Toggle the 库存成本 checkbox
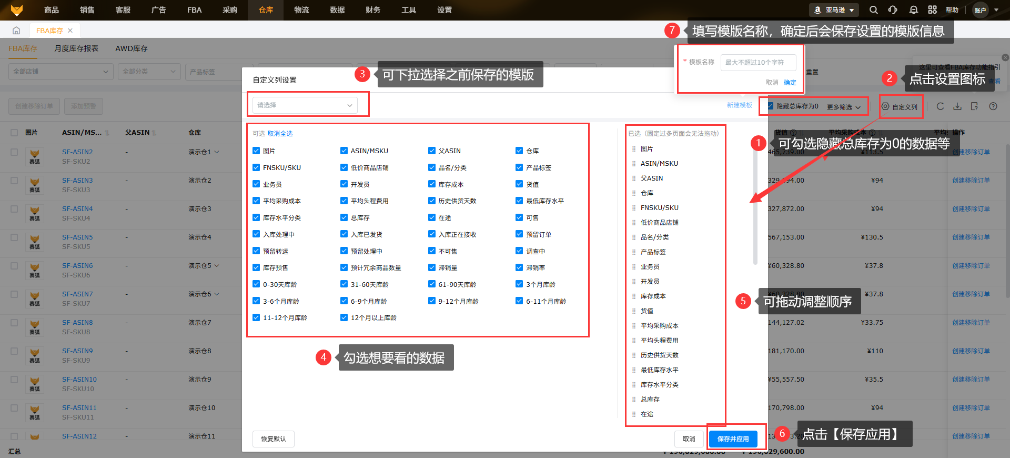The image size is (1010, 458). (x=432, y=184)
